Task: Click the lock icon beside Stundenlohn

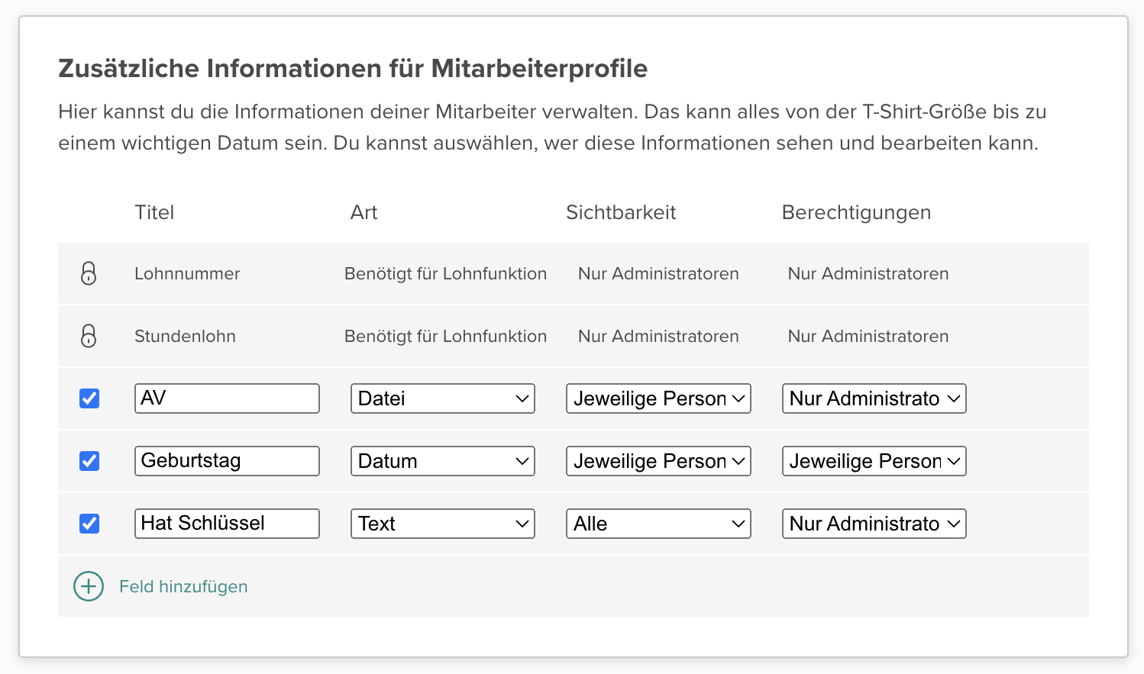Action: [89, 336]
